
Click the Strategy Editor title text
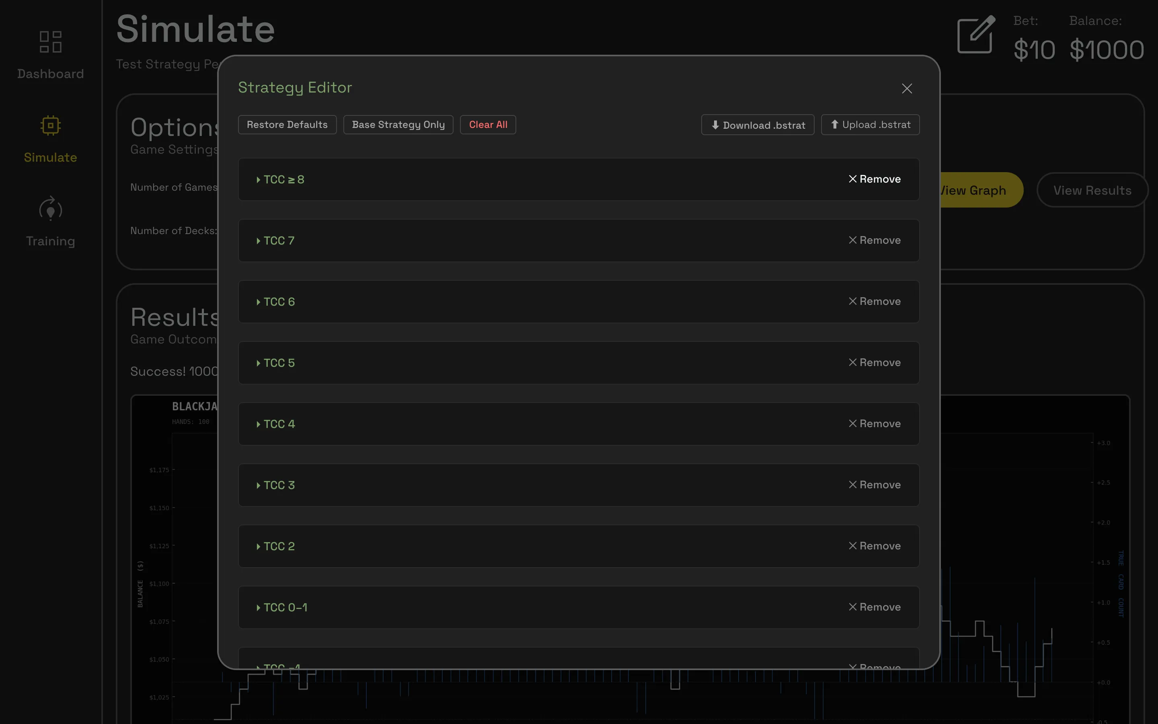(x=295, y=88)
